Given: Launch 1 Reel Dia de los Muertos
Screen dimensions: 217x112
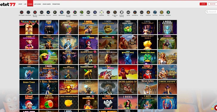Looking at the screenshot, I should [88, 42].
